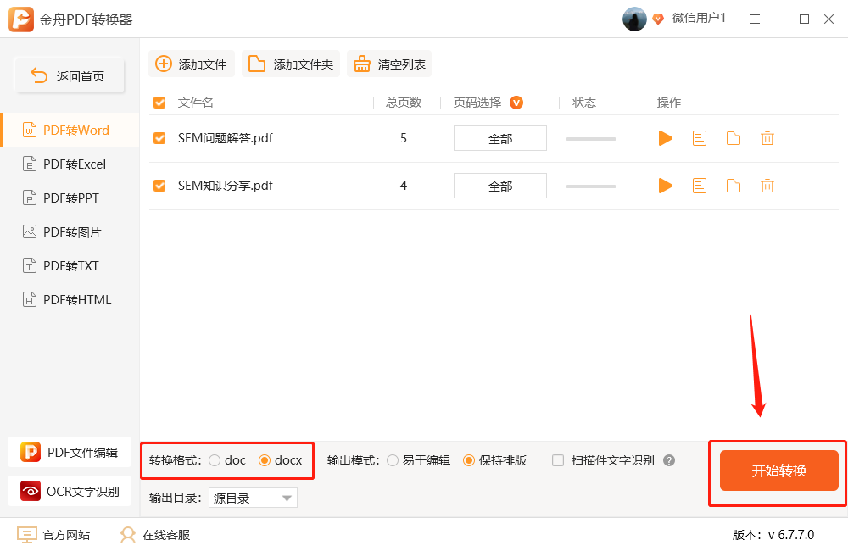
Task: Click the 微信用户1 username
Action: coord(699,19)
